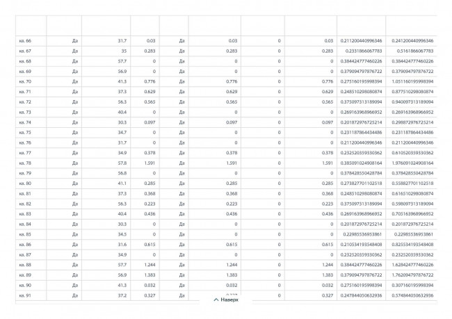Screen dimensions: 452x319
Task: Select the 'кв. 88' row label
Action: tap(25, 265)
